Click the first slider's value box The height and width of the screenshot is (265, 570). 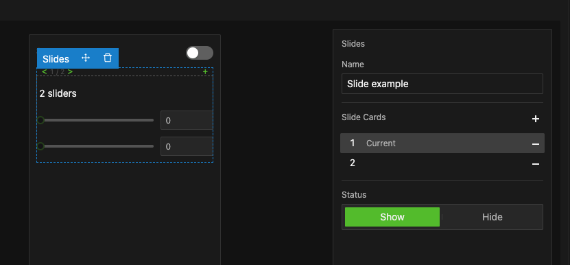pos(187,120)
